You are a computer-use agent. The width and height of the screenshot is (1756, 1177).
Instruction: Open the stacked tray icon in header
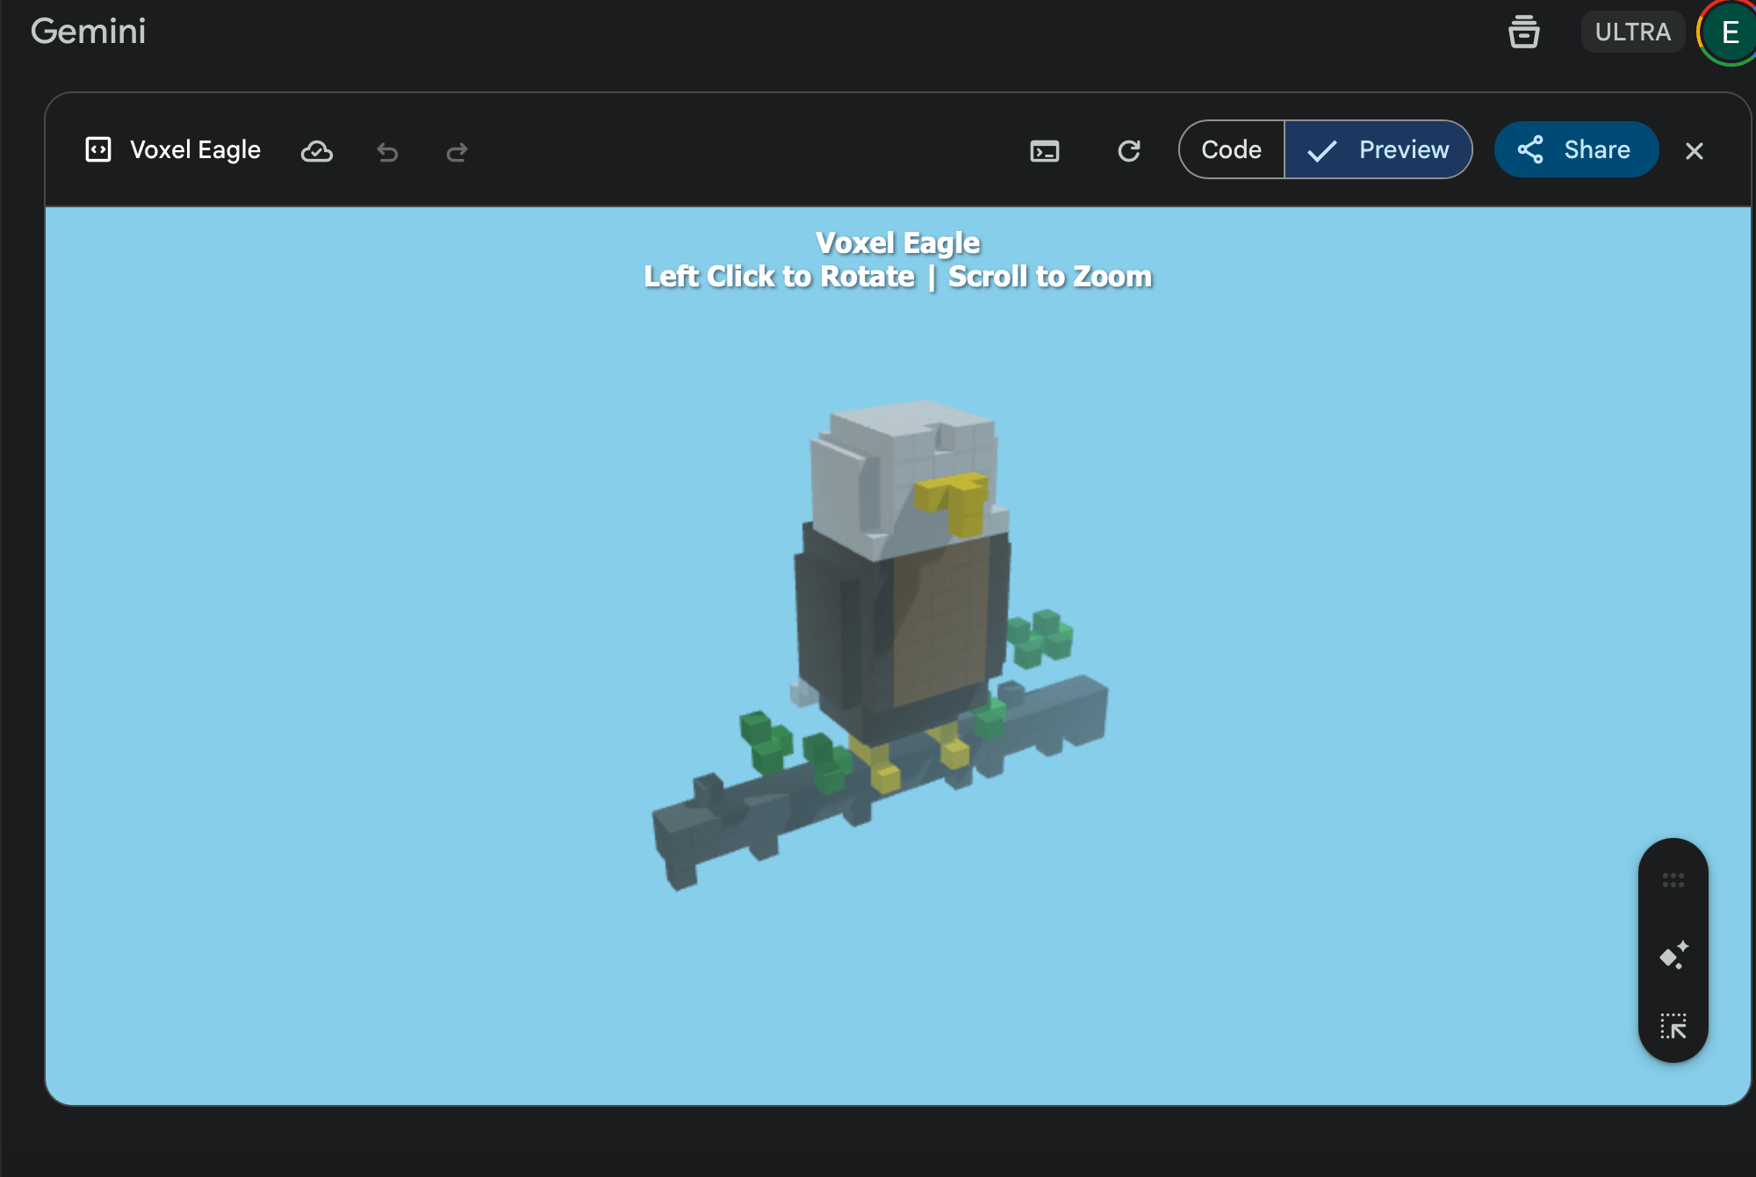click(x=1523, y=32)
